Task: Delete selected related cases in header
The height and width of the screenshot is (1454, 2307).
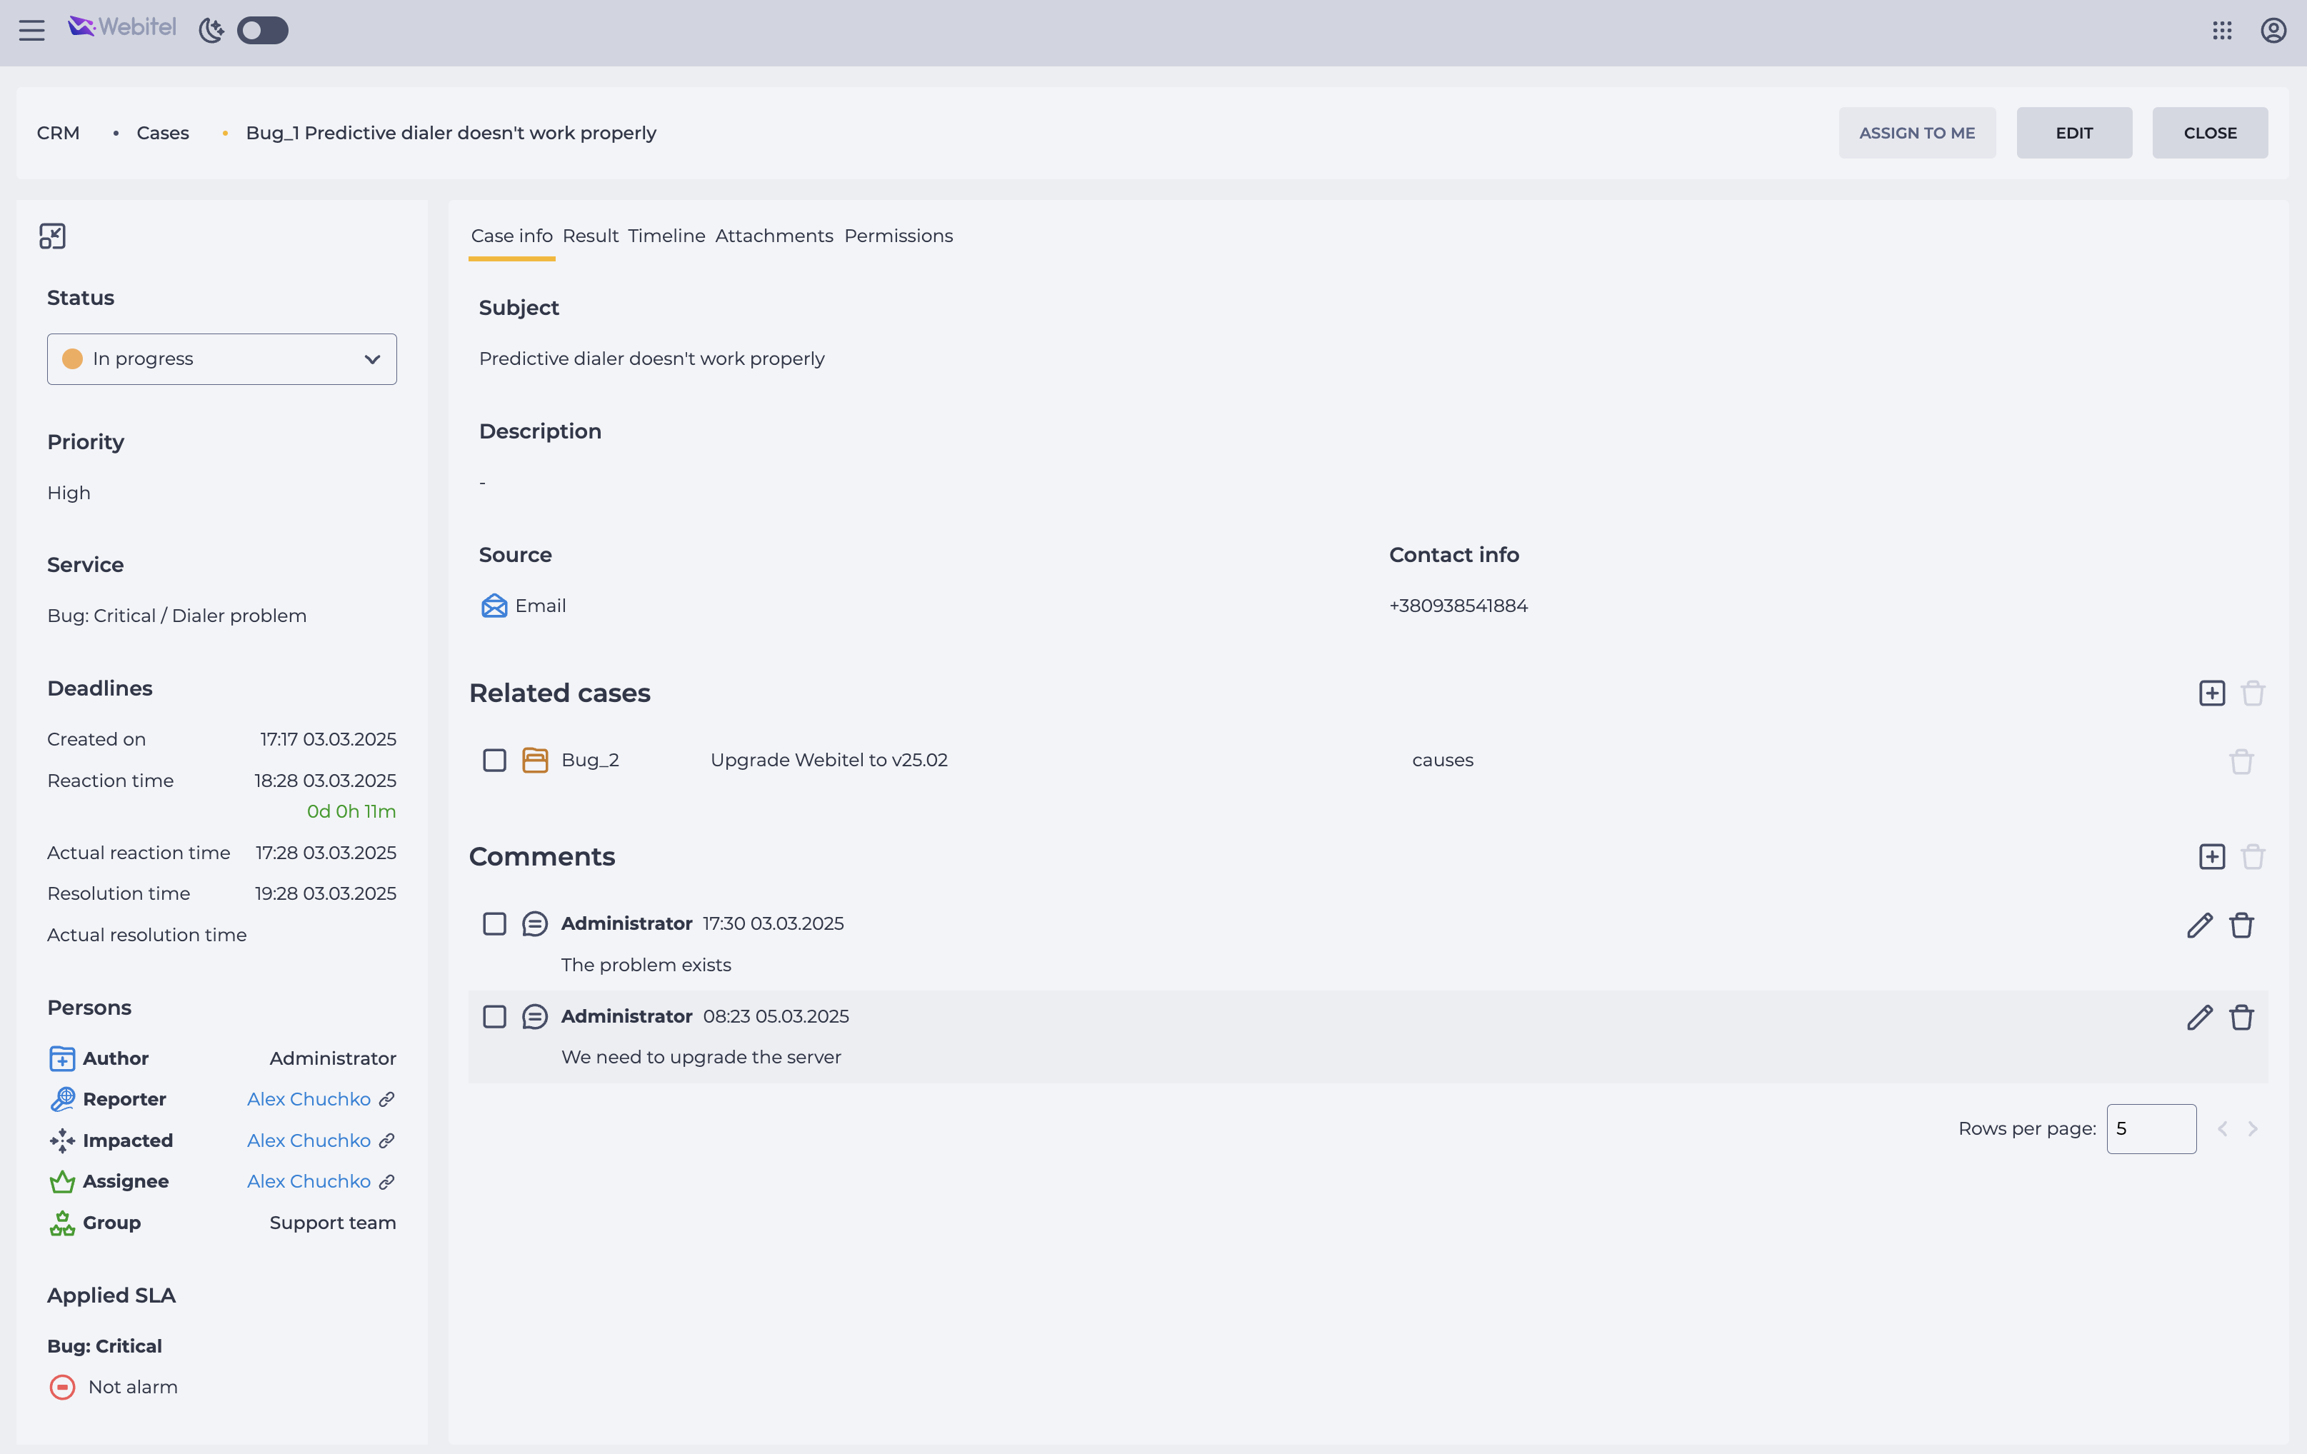Action: (2253, 693)
